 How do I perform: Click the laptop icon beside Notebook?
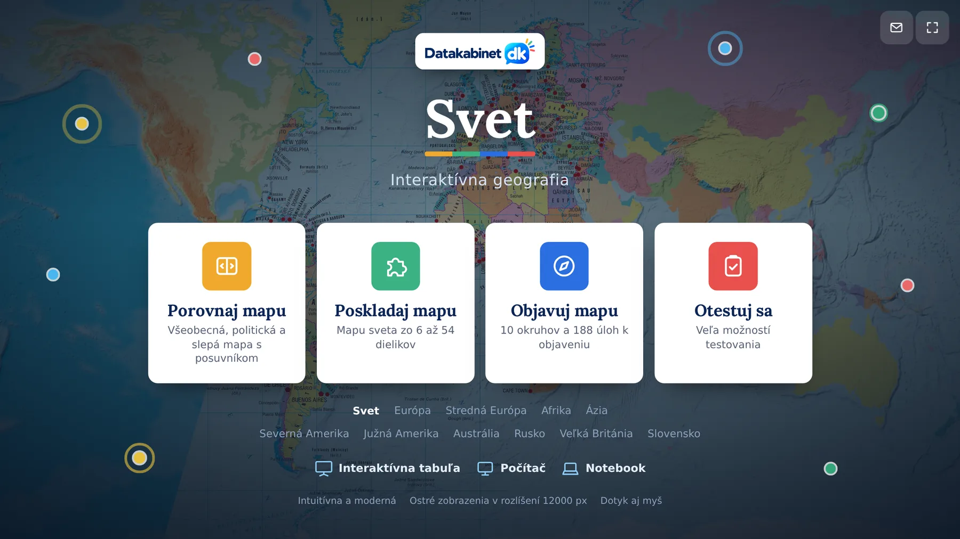570,468
